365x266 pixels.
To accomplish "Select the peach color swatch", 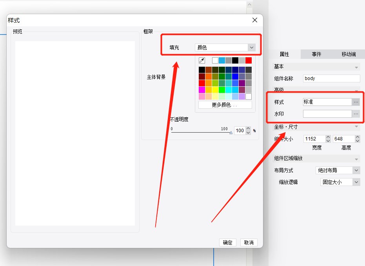I will [209, 97].
